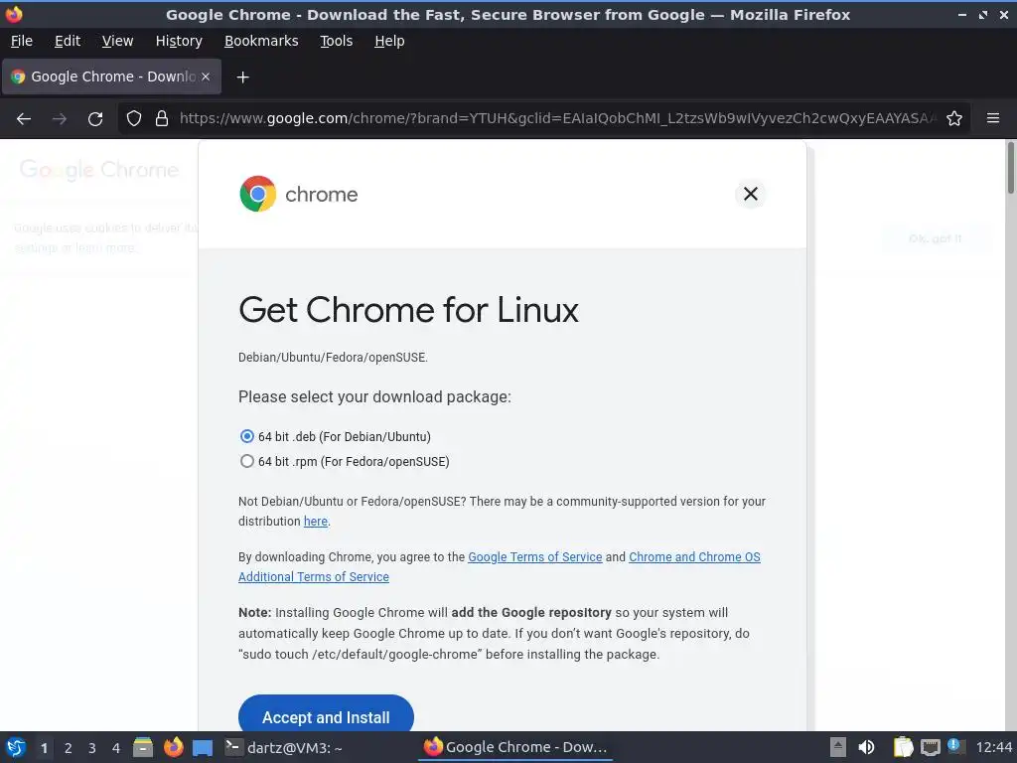Screen dimensions: 1017x763
Task: Switch to workspace 4
Action: coord(116,748)
